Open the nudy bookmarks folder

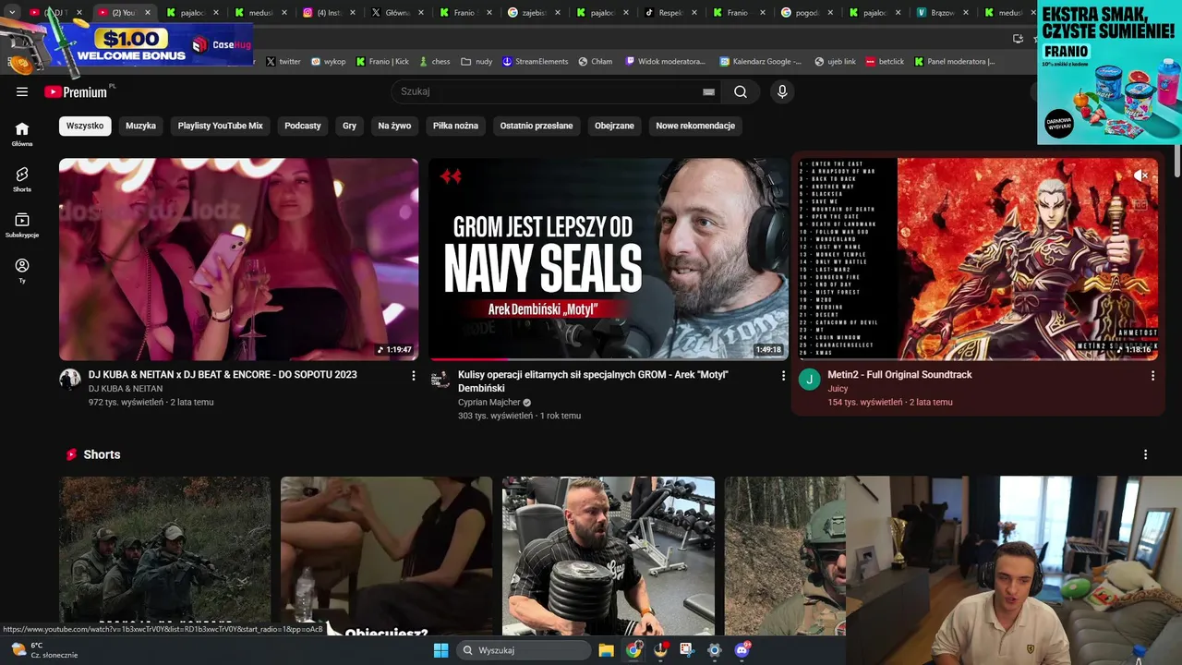(476, 61)
